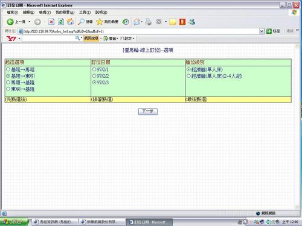Open the address bar URL dropdown
The width and height of the screenshot is (302, 226).
[x=262, y=31]
